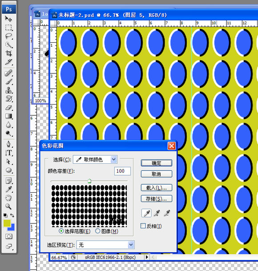Click the color fuzziness slider handle
The image size is (258, 271).
(x=89, y=181)
